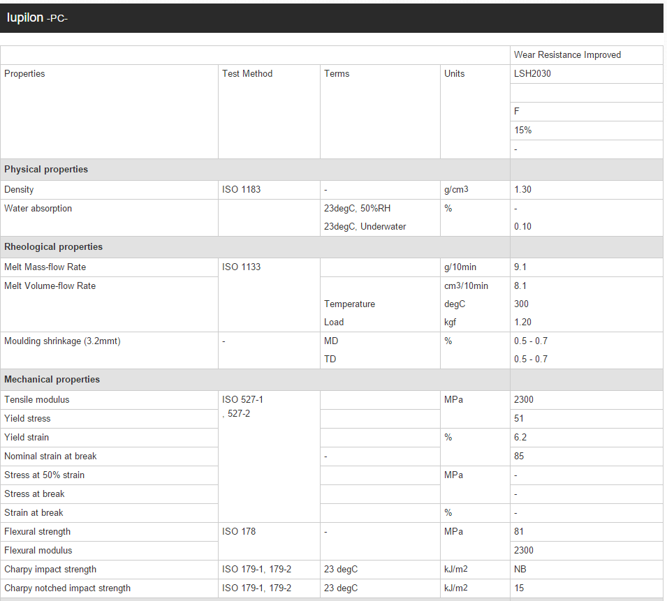This screenshot has width=667, height=601.
Task: Select the Charpy impact value NB
Action: [520, 569]
